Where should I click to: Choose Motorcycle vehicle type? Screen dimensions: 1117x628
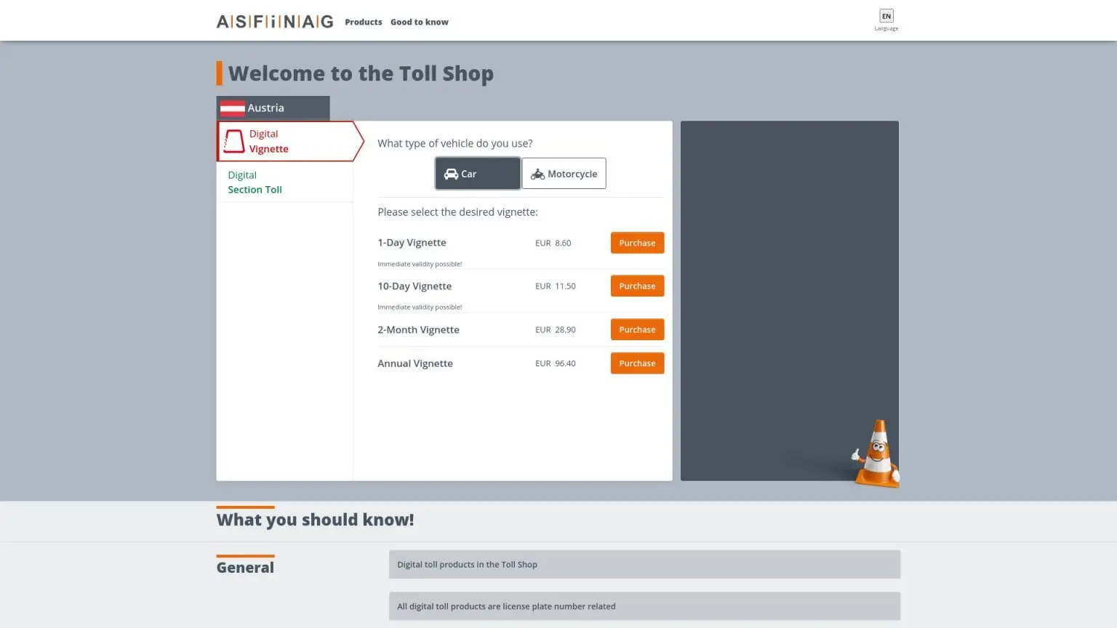pos(564,174)
